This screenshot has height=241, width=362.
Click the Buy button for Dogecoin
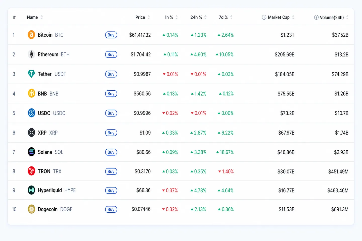111,209
